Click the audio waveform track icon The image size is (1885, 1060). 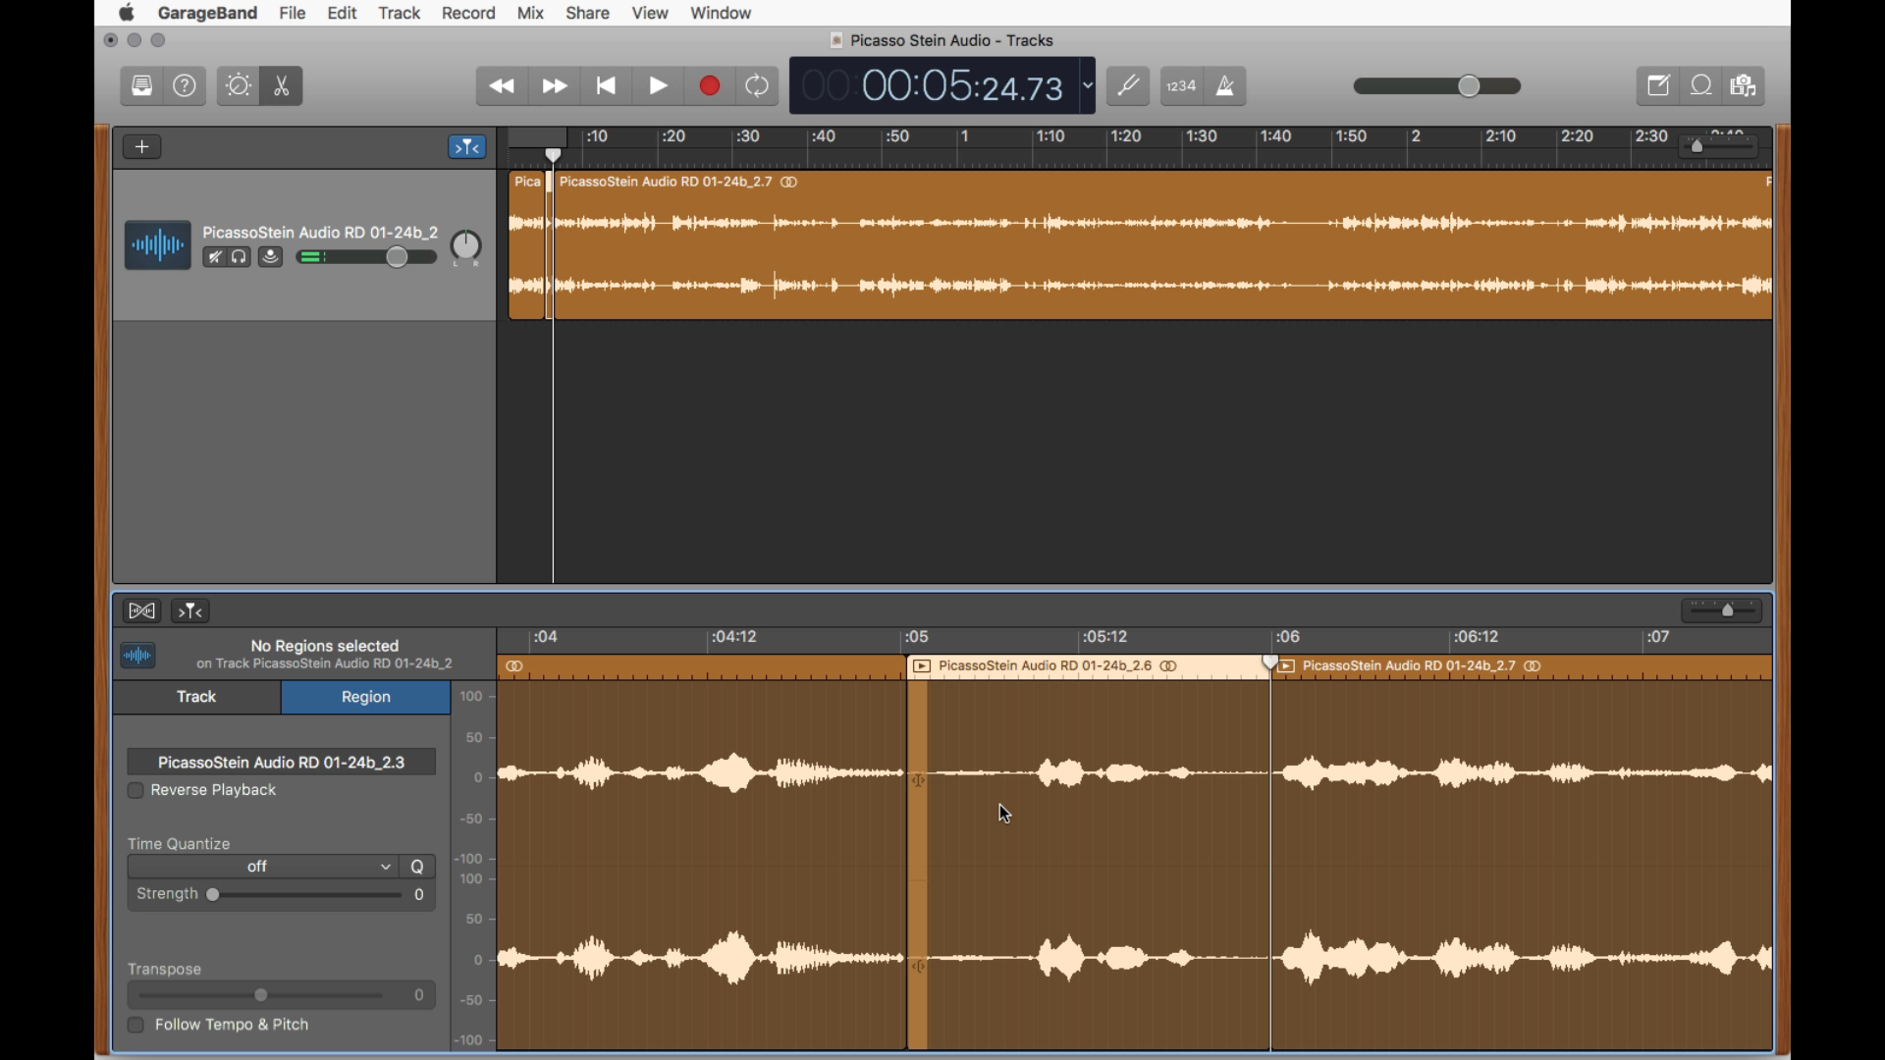(x=157, y=245)
